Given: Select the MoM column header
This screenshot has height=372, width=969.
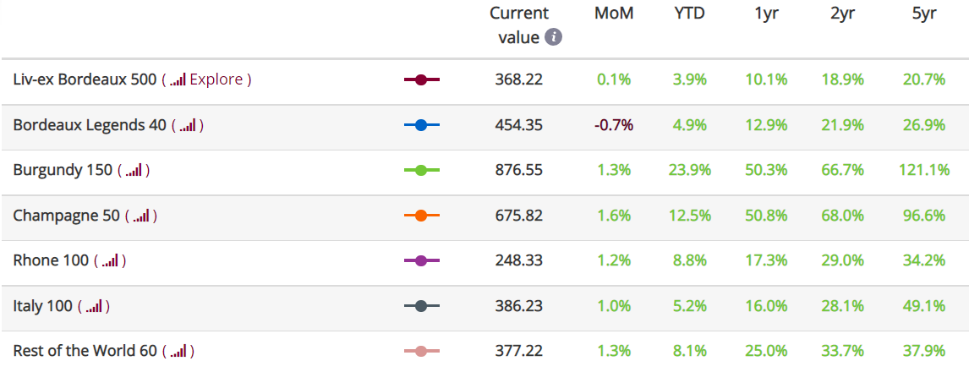Looking at the screenshot, I should (x=614, y=14).
